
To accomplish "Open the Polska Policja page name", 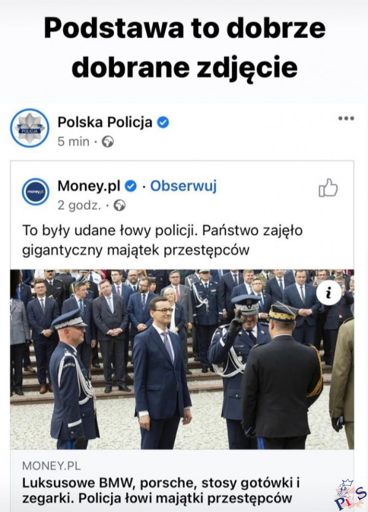I will (105, 123).
